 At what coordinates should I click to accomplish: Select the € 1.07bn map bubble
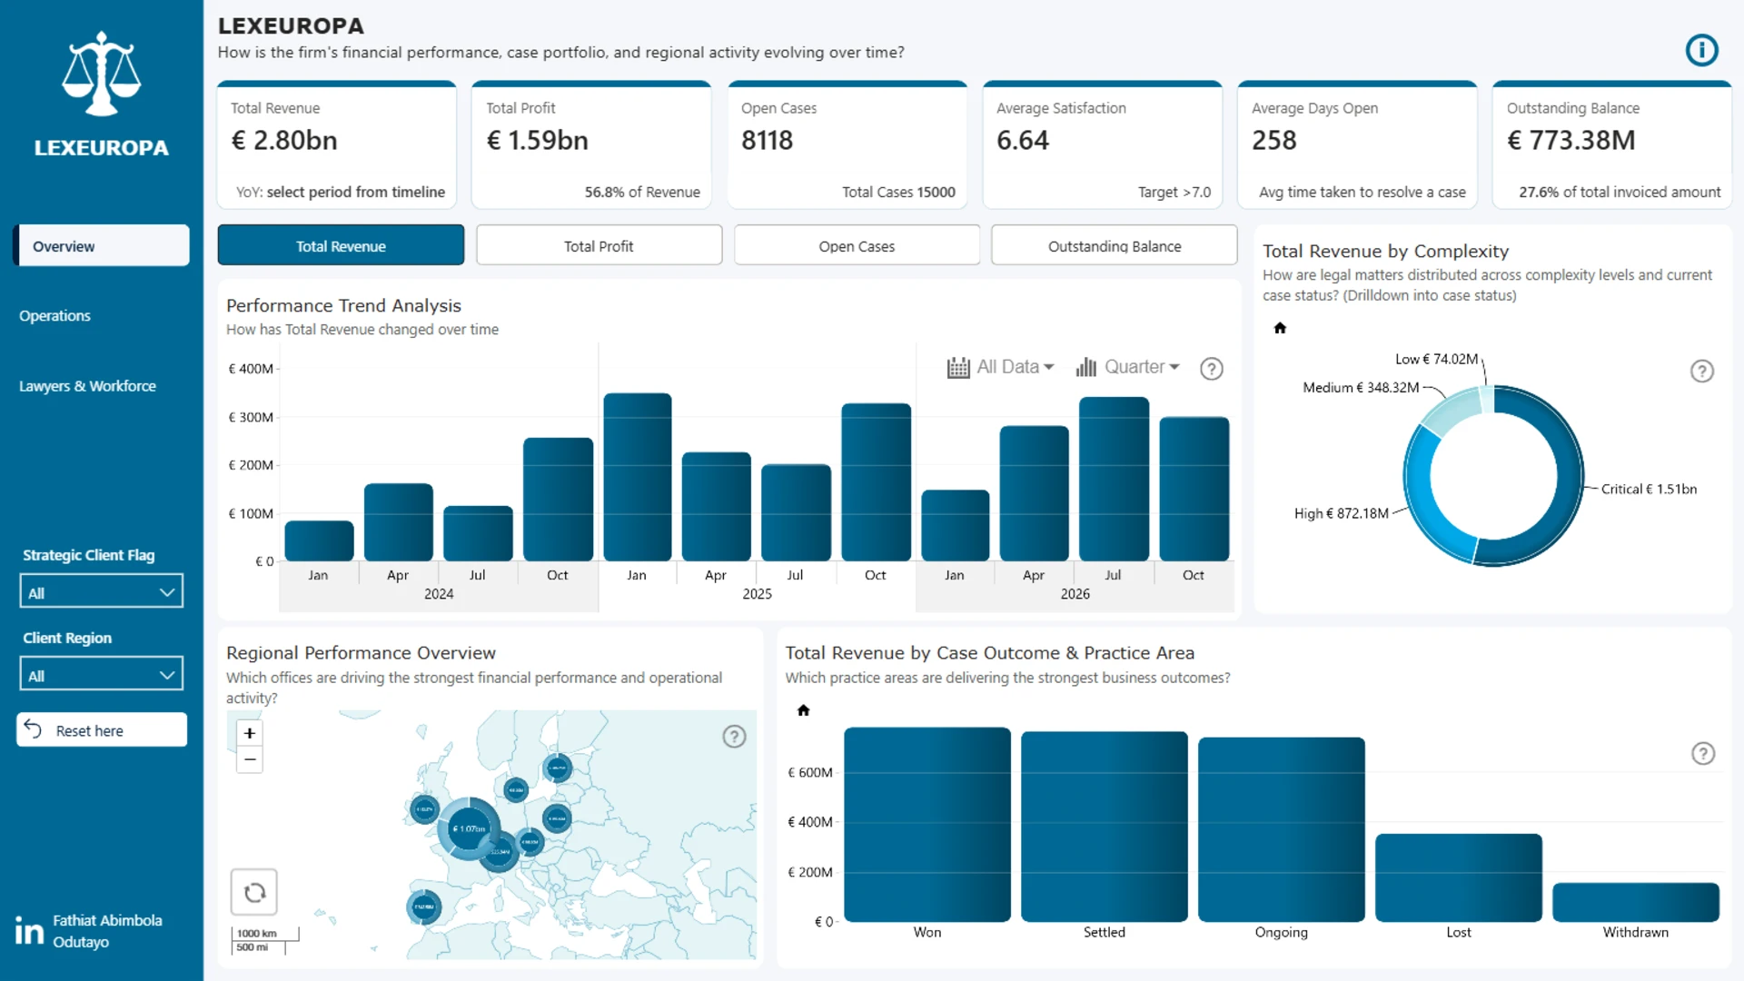tap(469, 828)
